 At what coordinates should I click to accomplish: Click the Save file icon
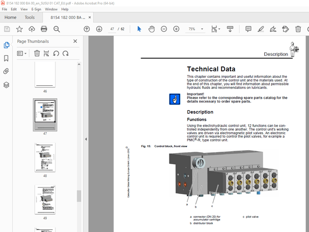(x=7, y=29)
